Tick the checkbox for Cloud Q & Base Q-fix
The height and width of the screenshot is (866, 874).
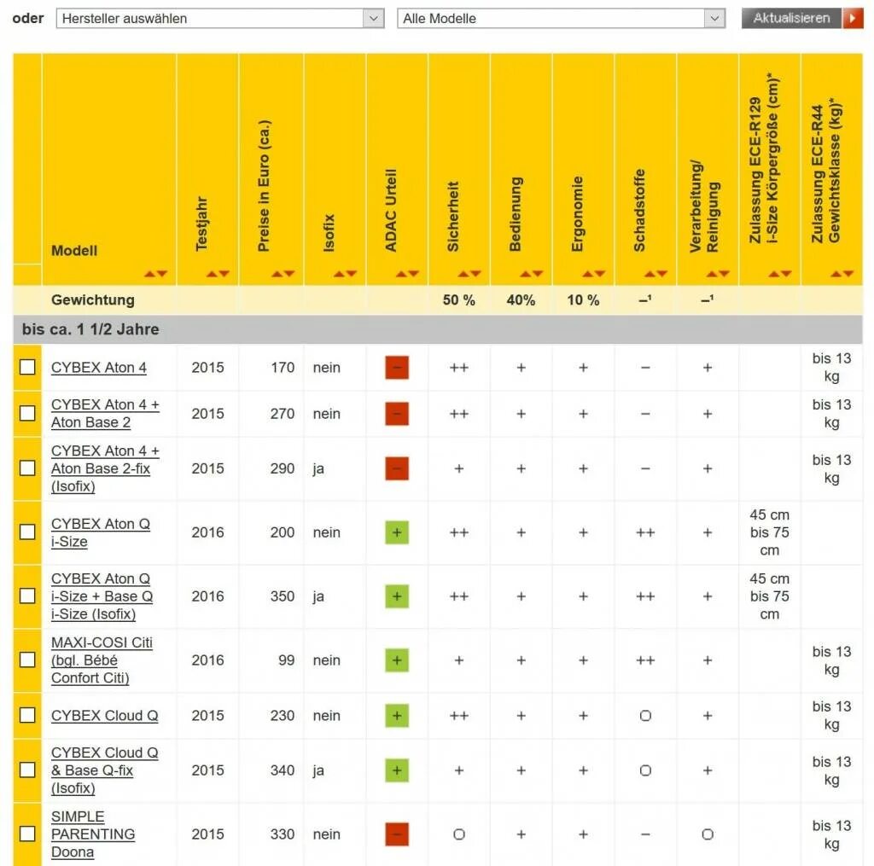coord(27,770)
